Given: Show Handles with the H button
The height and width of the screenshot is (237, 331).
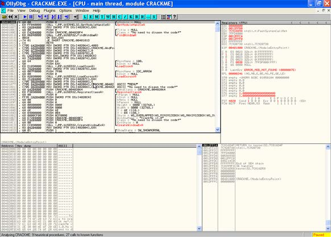Looking at the screenshot, I should [x=114, y=17].
